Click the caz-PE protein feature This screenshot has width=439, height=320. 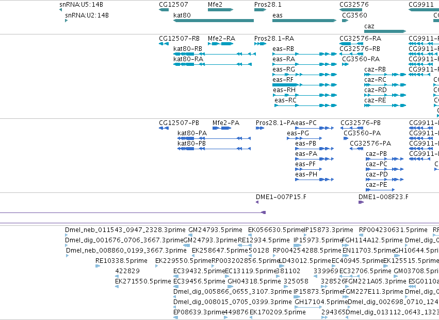click(x=380, y=190)
